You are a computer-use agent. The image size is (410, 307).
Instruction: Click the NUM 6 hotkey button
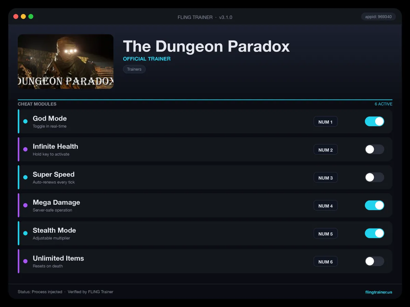coord(326,262)
